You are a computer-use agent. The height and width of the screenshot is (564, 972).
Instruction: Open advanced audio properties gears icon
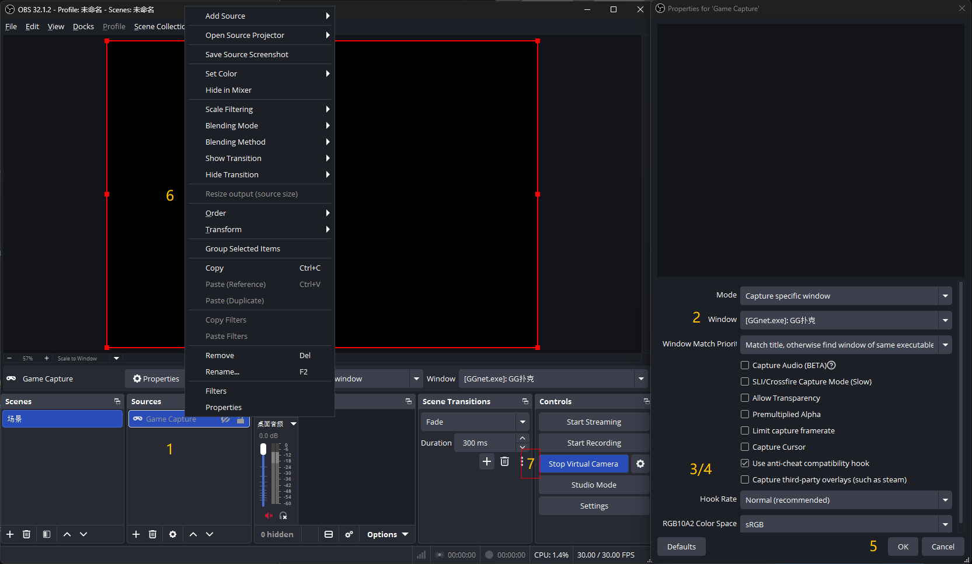pos(349,534)
